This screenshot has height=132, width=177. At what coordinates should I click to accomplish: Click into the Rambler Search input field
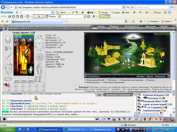click(x=152, y=7)
